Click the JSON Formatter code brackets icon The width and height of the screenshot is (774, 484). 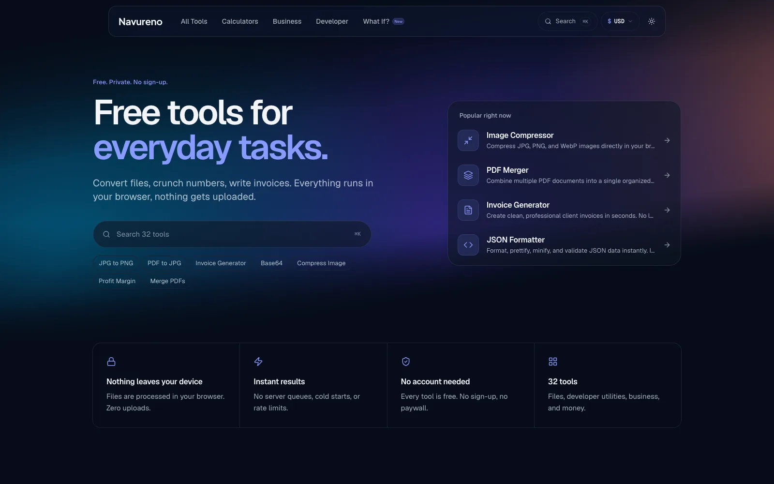[468, 245]
